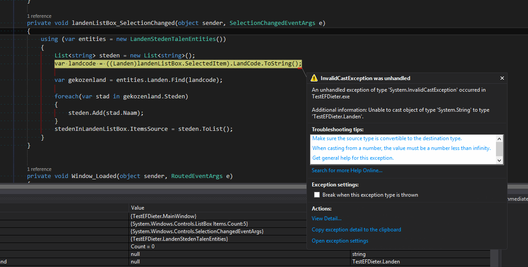
Task: Click the source type convertible troubleshooting tip
Action: (387, 138)
